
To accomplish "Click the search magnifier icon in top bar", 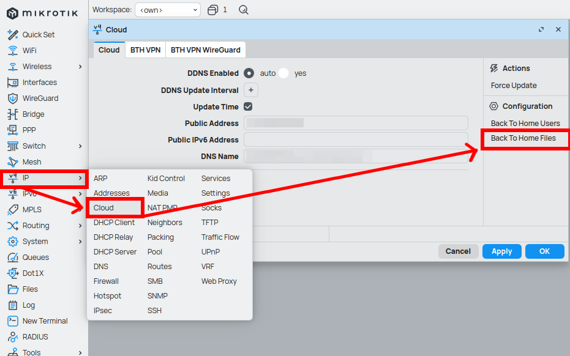I will (244, 10).
